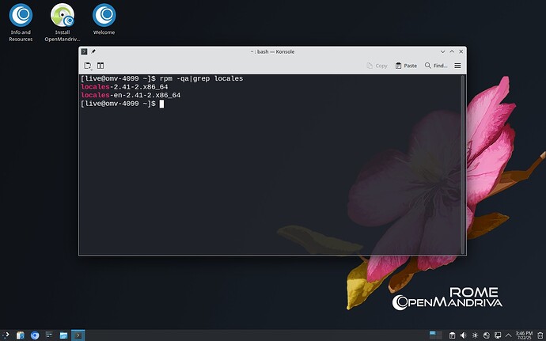This screenshot has height=341, width=546.
Task: Click the Split View icon in Konsole toolbar
Action: [100, 66]
